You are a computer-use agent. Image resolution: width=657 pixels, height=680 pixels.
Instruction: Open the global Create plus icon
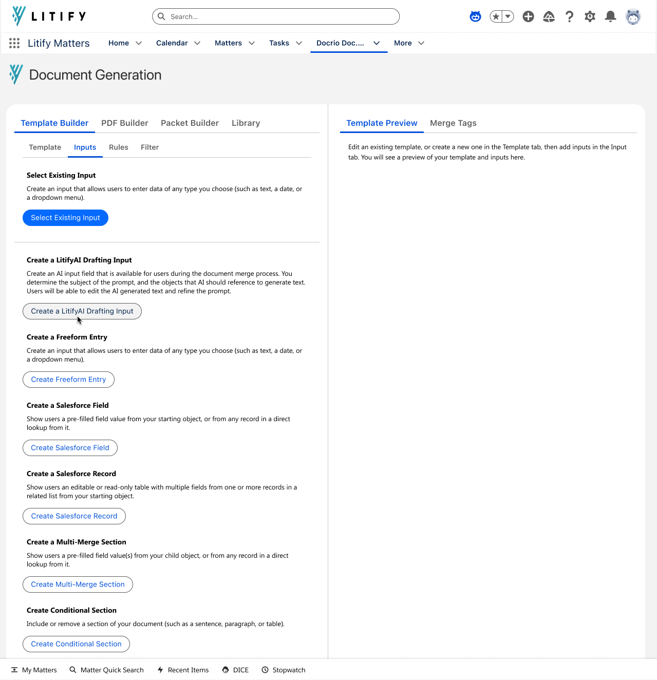tap(528, 16)
